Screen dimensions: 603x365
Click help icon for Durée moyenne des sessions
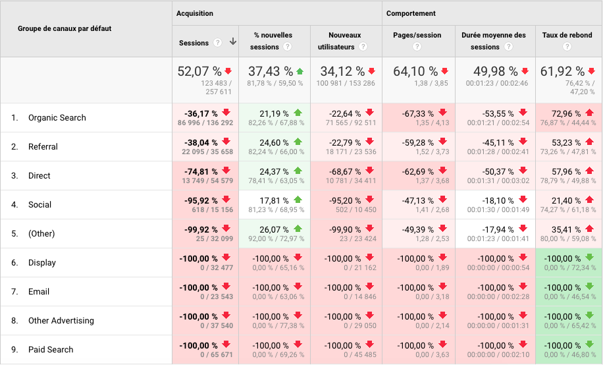click(508, 47)
